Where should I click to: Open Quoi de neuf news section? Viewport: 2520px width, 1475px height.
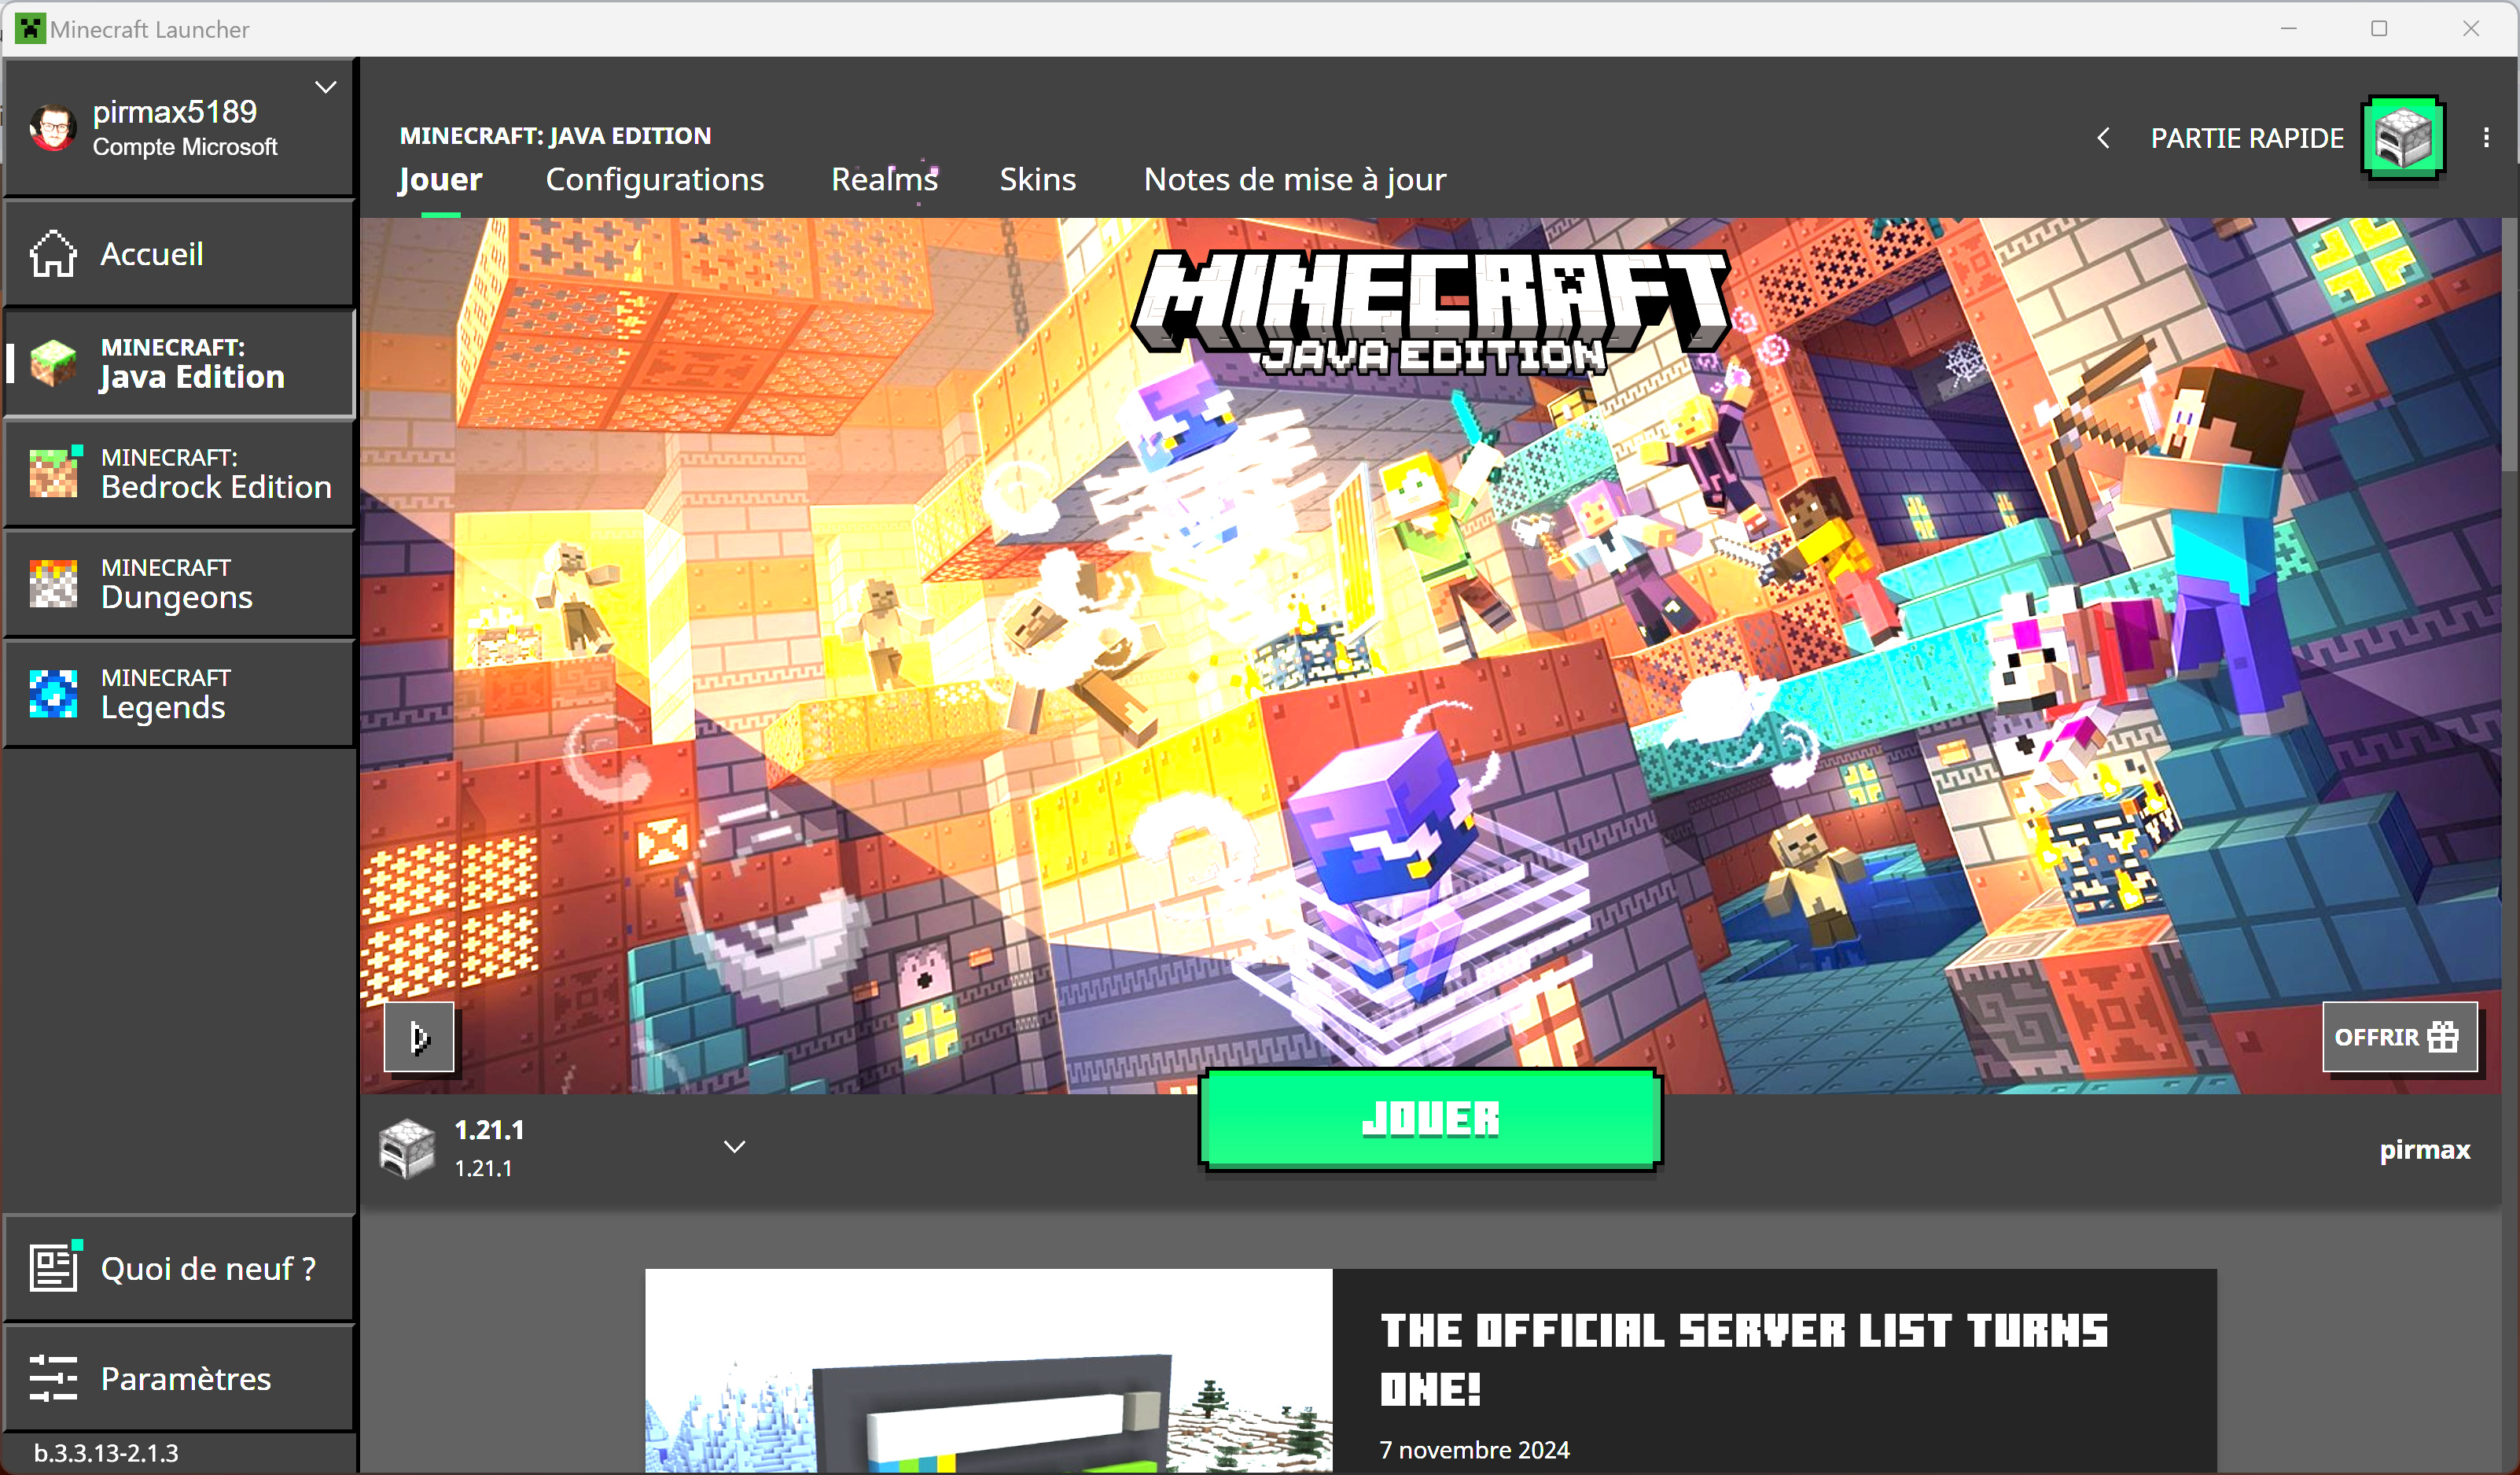[x=180, y=1268]
